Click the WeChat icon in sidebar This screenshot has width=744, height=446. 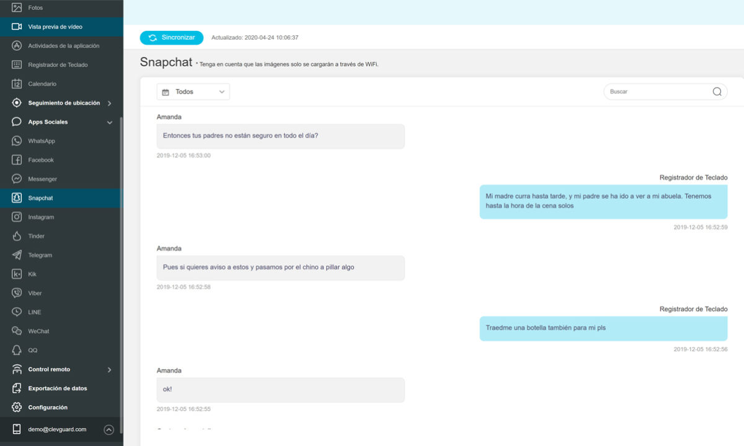point(17,331)
